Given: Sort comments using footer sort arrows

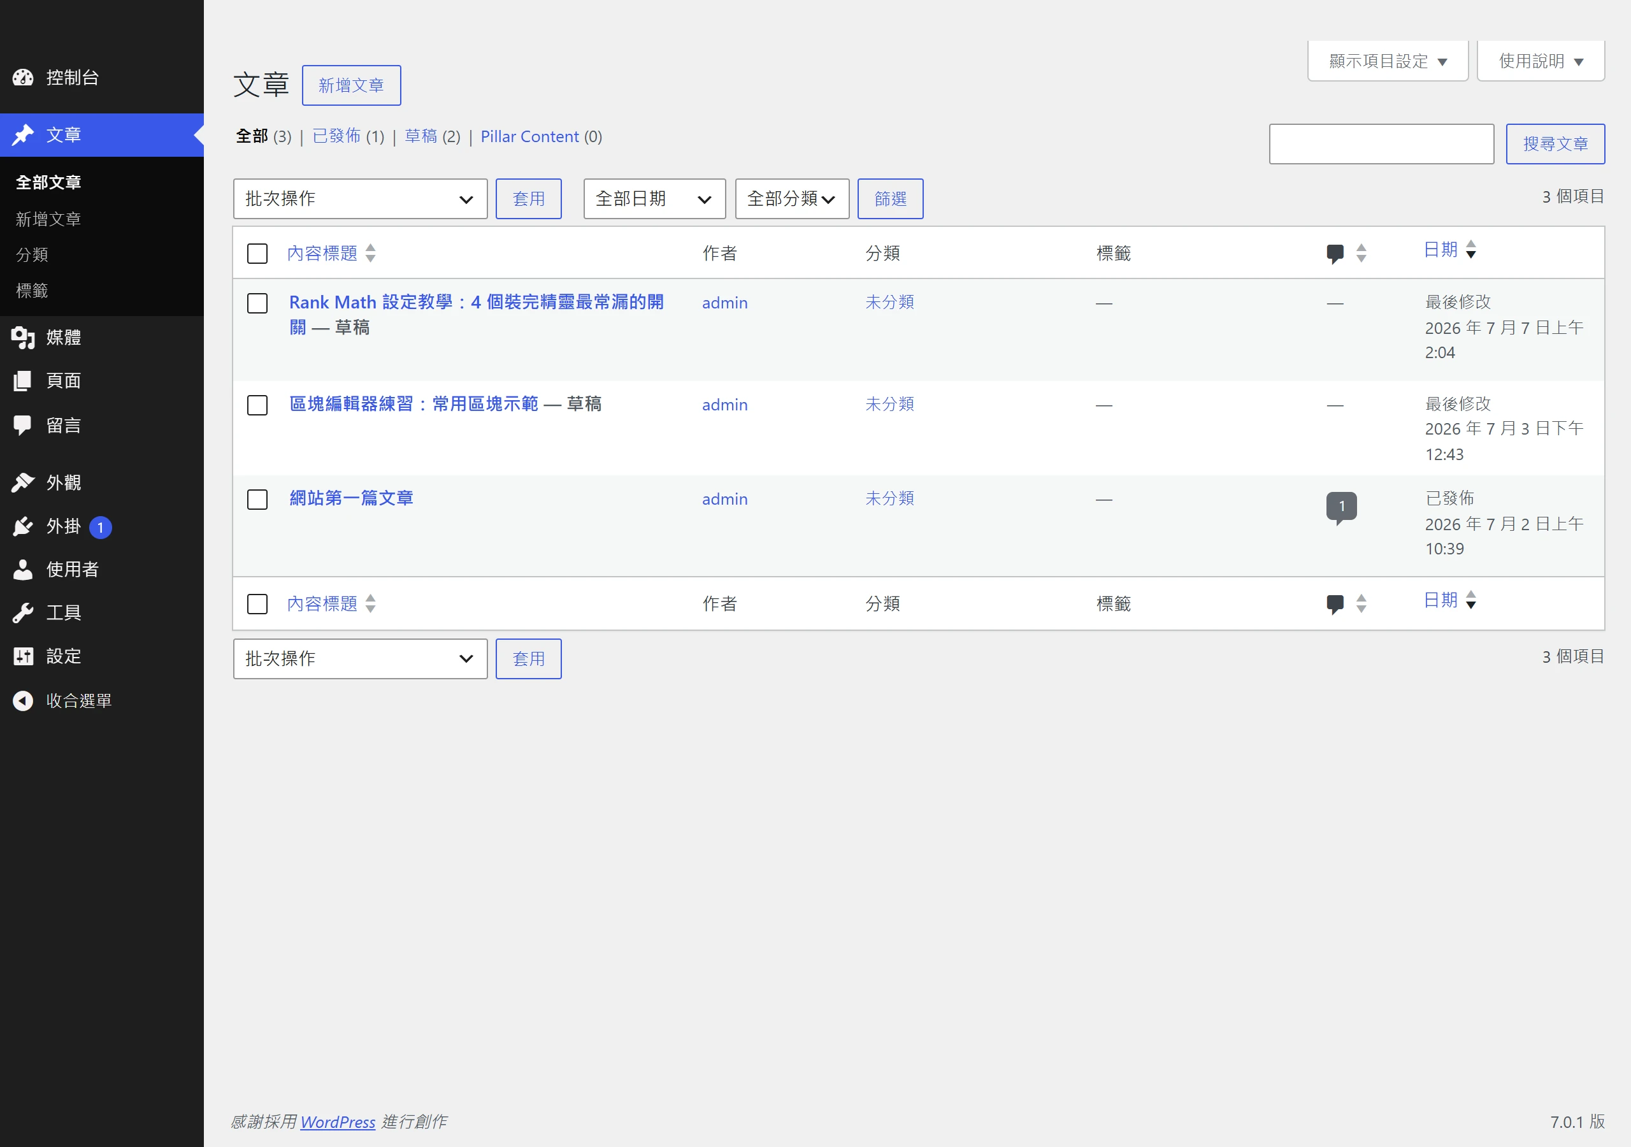Looking at the screenshot, I should coord(1361,604).
